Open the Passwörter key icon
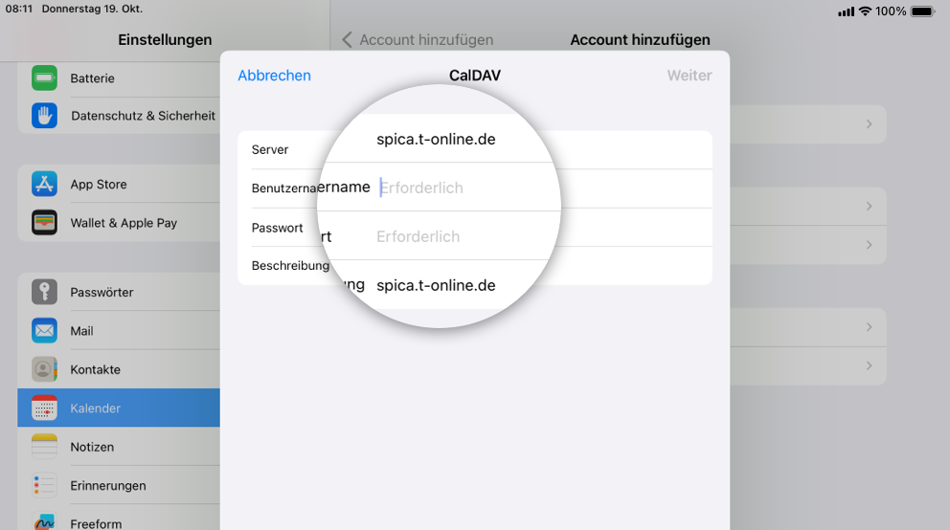The height and width of the screenshot is (530, 950). (x=44, y=292)
